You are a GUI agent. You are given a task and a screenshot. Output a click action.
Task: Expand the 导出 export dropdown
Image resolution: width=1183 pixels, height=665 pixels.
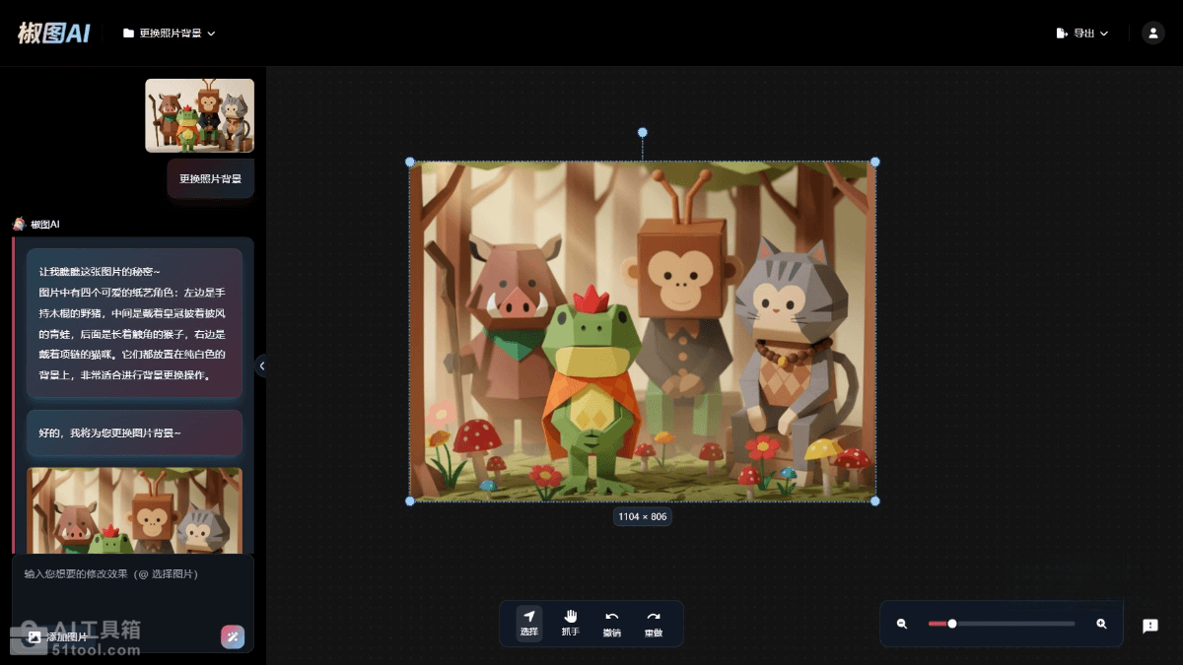tap(1081, 33)
